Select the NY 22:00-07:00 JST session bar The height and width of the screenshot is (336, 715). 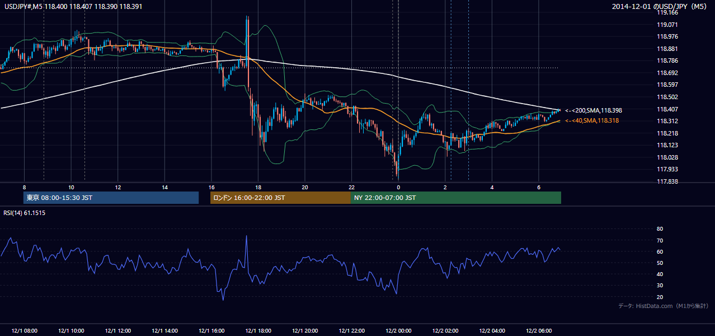(x=456, y=198)
